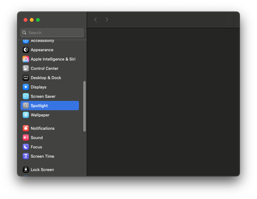The width and height of the screenshot is (257, 199).
Task: Open Screen Saver label
Action: (x=43, y=97)
